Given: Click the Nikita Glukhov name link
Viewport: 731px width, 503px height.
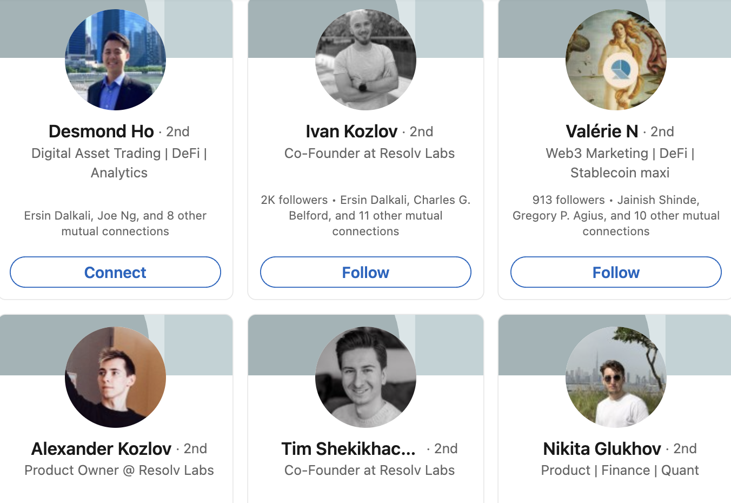Looking at the screenshot, I should (602, 448).
